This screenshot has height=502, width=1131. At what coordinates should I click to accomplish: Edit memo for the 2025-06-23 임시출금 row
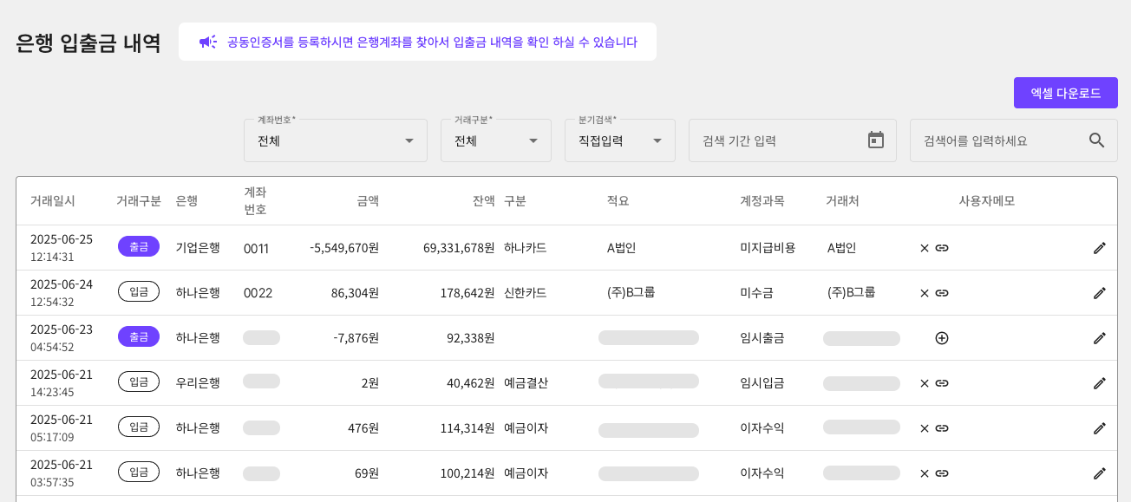pos(1100,338)
